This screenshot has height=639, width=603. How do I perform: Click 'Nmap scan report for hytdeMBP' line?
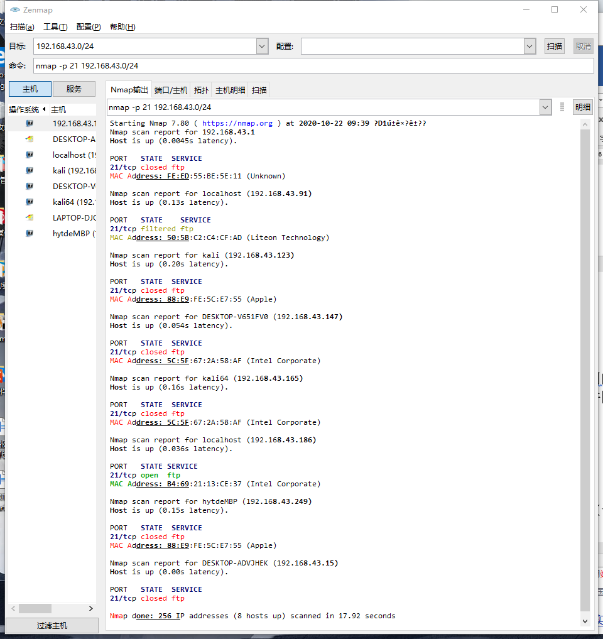pyautogui.click(x=210, y=501)
